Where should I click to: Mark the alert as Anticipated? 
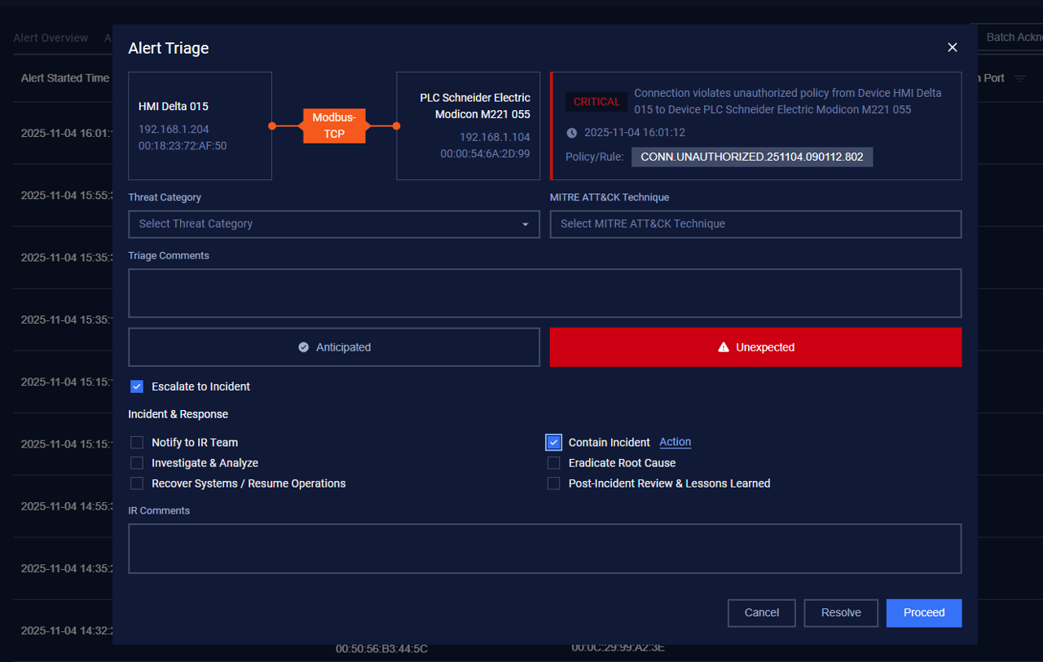333,347
